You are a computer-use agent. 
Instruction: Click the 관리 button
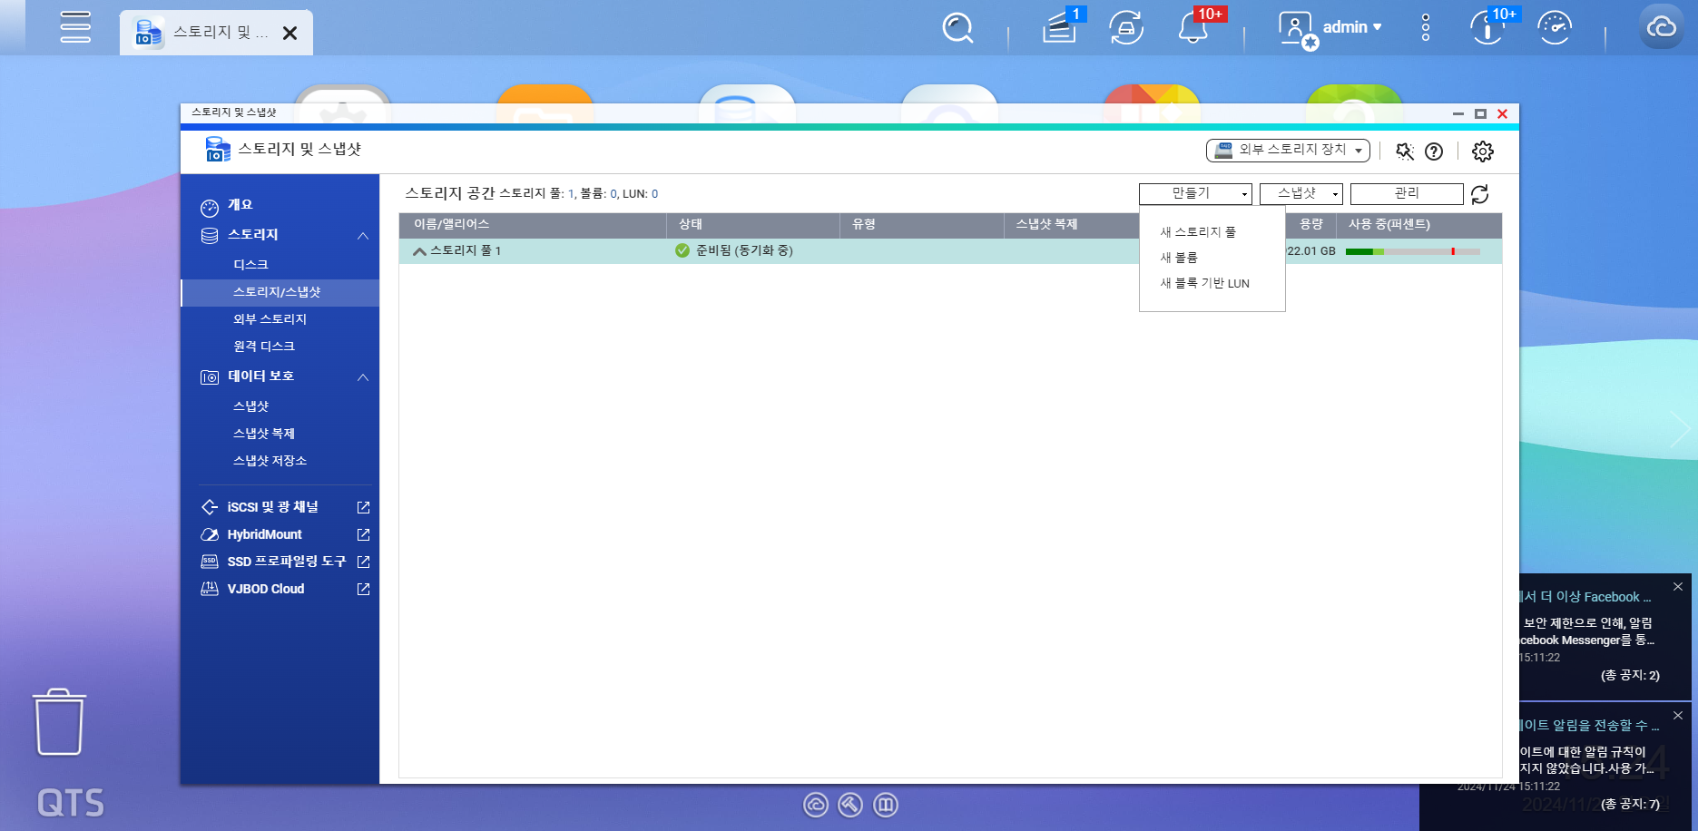(1407, 193)
